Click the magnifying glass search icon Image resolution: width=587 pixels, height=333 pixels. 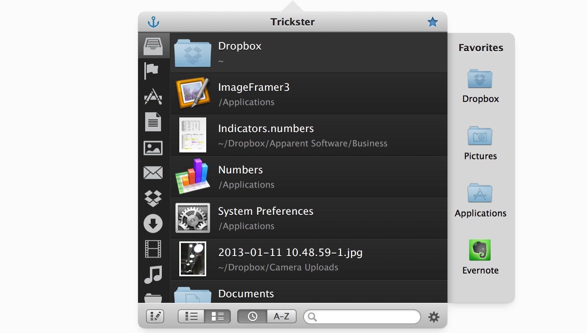coord(312,317)
